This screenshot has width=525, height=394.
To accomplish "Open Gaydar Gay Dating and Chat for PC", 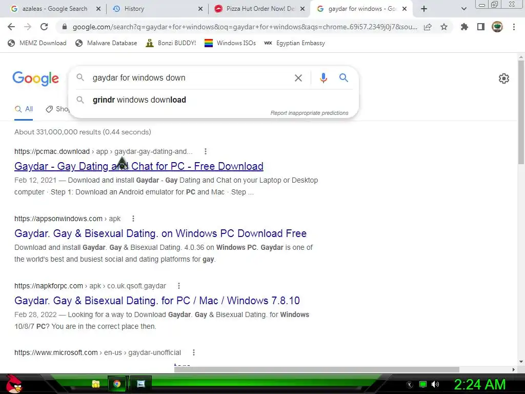I will click(138, 166).
